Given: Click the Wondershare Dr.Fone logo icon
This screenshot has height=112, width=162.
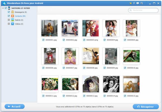Looking at the screenshot, I should tap(4, 3).
